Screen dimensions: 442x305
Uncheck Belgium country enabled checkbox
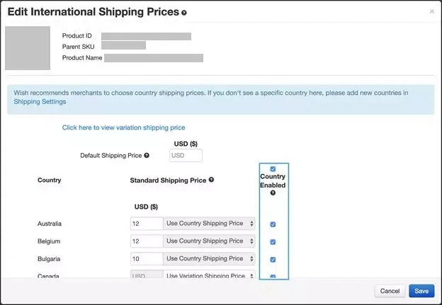273,241
